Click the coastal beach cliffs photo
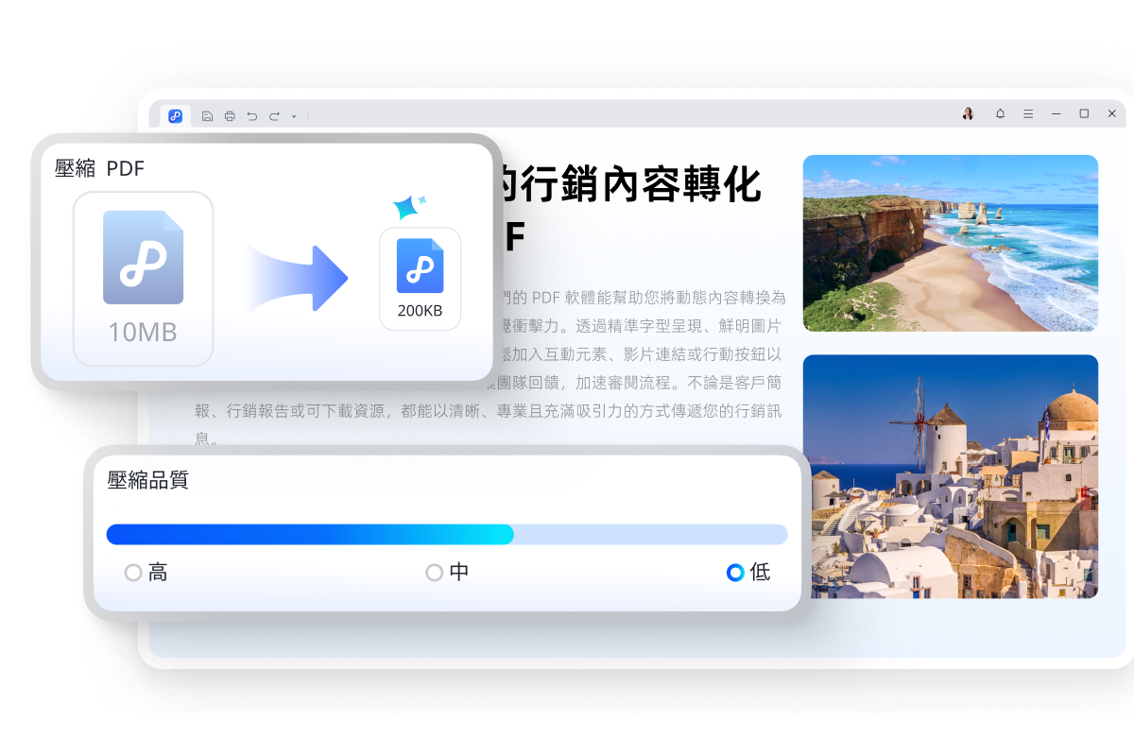This screenshot has height=756, width=1134. tap(951, 243)
